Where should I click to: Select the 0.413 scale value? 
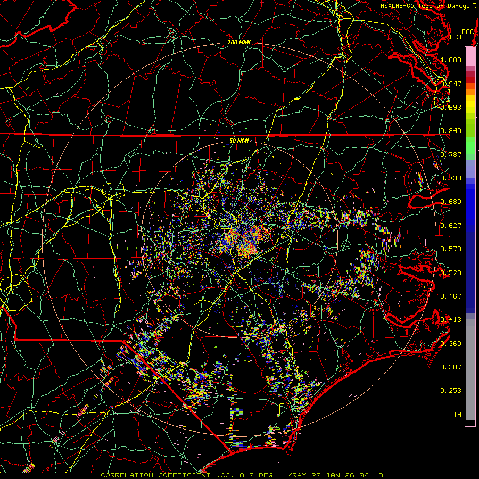point(451,320)
